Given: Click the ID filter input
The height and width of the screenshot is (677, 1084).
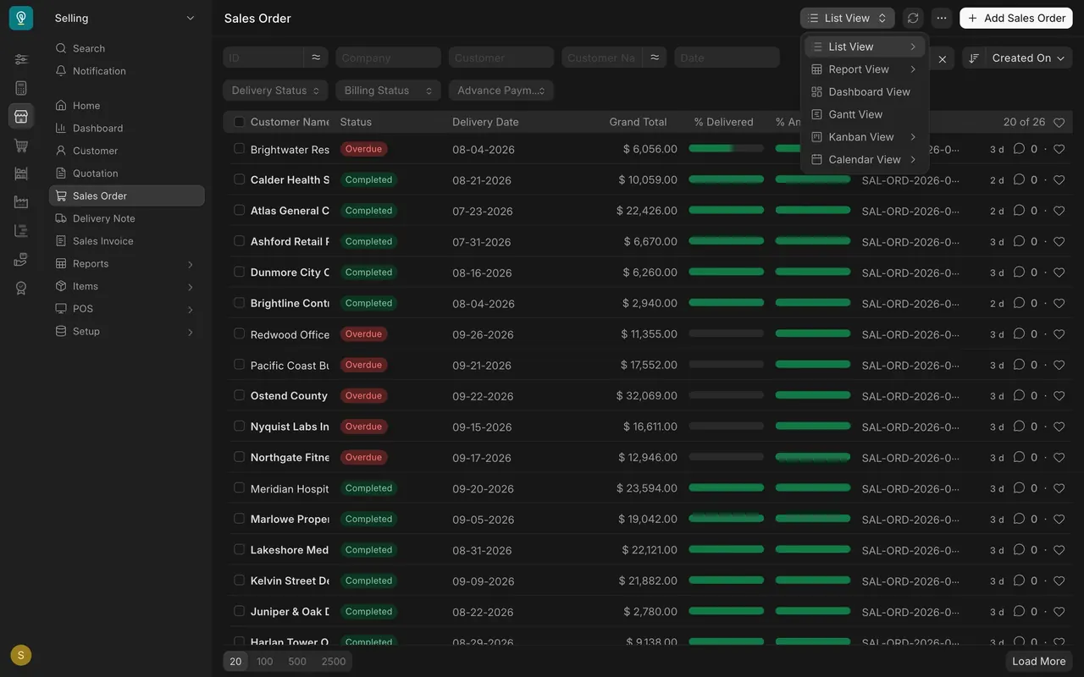Looking at the screenshot, I should point(263,58).
